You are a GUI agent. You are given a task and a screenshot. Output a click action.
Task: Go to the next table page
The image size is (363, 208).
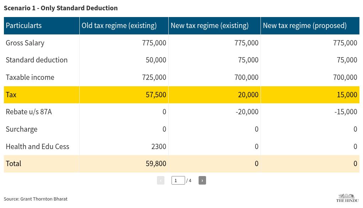[202, 180]
